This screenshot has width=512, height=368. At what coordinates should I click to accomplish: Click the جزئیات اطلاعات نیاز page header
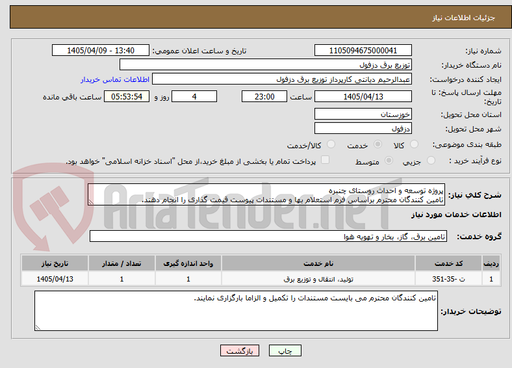pyautogui.click(x=464, y=18)
